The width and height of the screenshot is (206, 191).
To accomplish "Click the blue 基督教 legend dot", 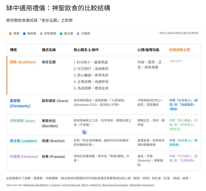I will click(x=24, y=34).
